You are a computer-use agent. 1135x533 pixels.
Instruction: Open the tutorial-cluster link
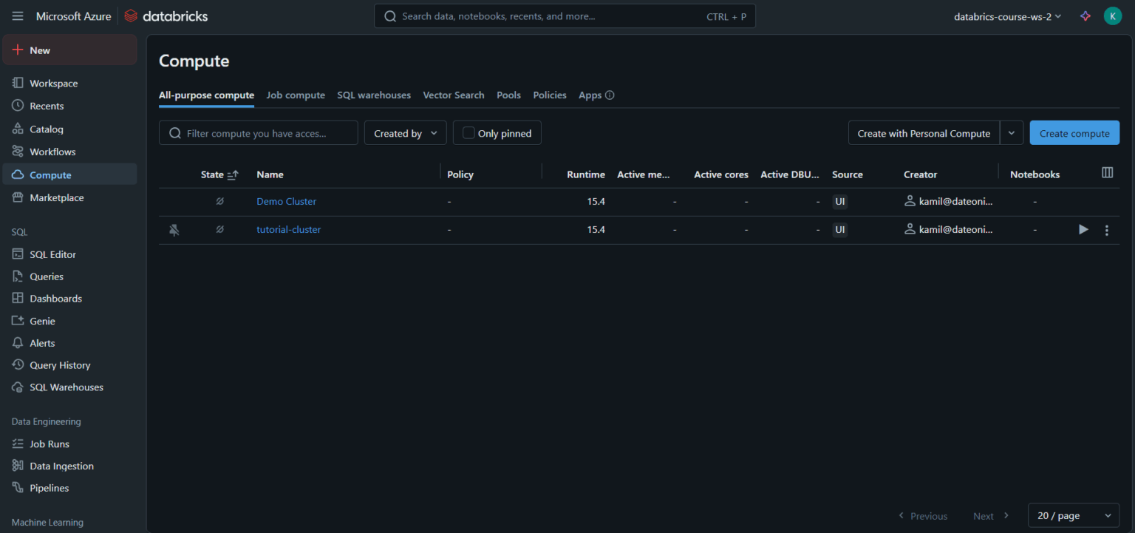click(x=288, y=230)
